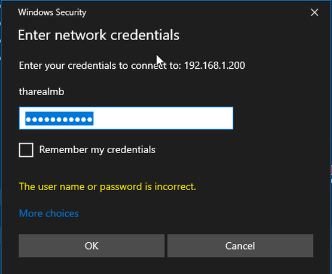Viewport: 332px width, 274px height.
Task: Confirm credentials with the OK button
Action: click(92, 246)
